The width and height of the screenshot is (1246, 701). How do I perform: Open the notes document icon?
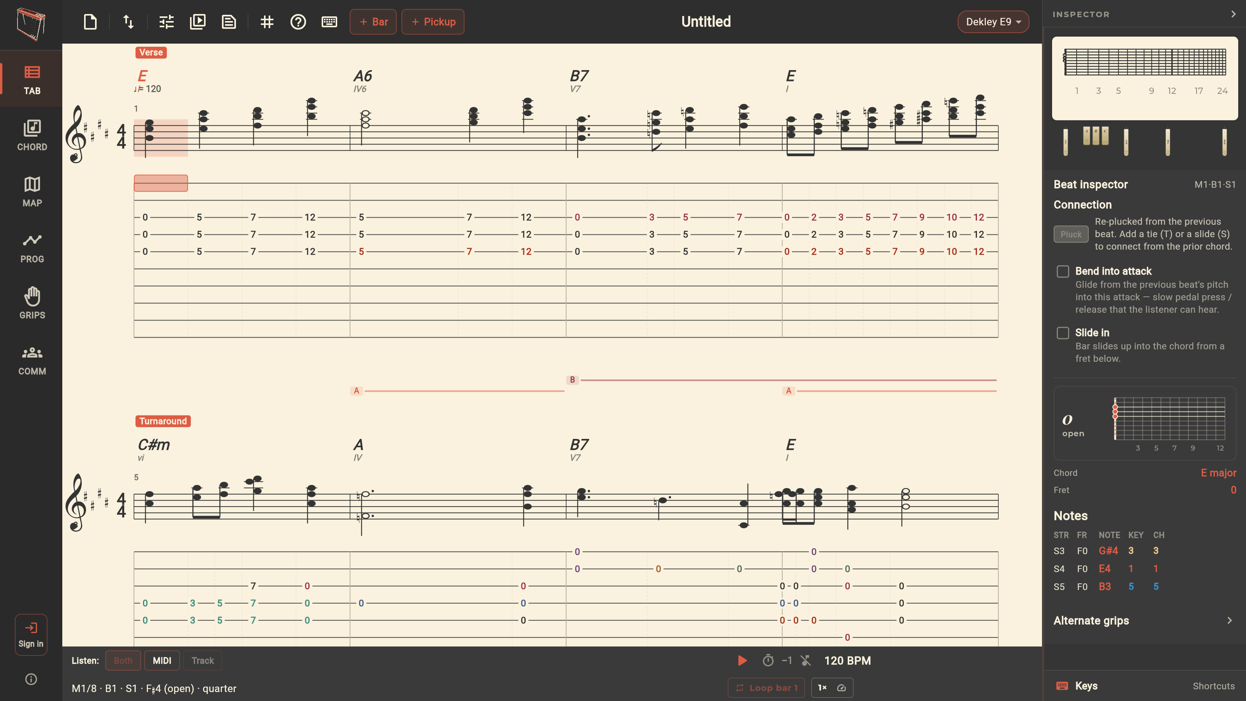229,22
